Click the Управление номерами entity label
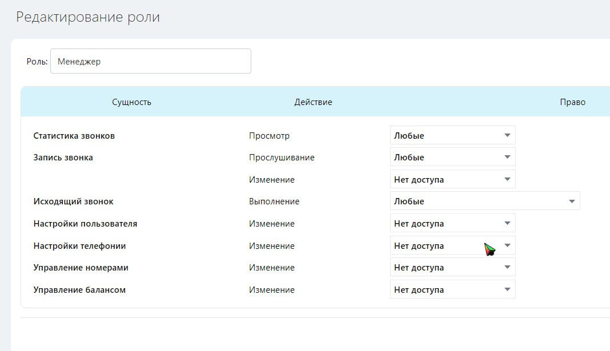Image resolution: width=610 pixels, height=351 pixels. pos(81,268)
